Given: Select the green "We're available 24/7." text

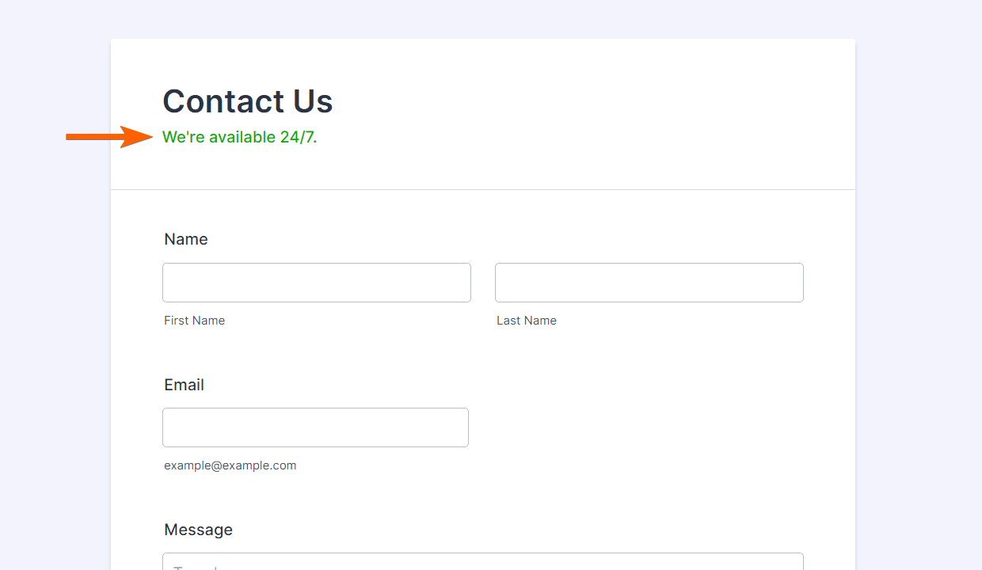Looking at the screenshot, I should [239, 137].
